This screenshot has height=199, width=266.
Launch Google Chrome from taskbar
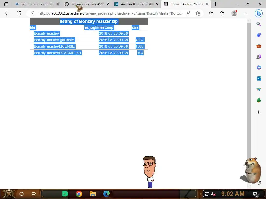point(79,194)
